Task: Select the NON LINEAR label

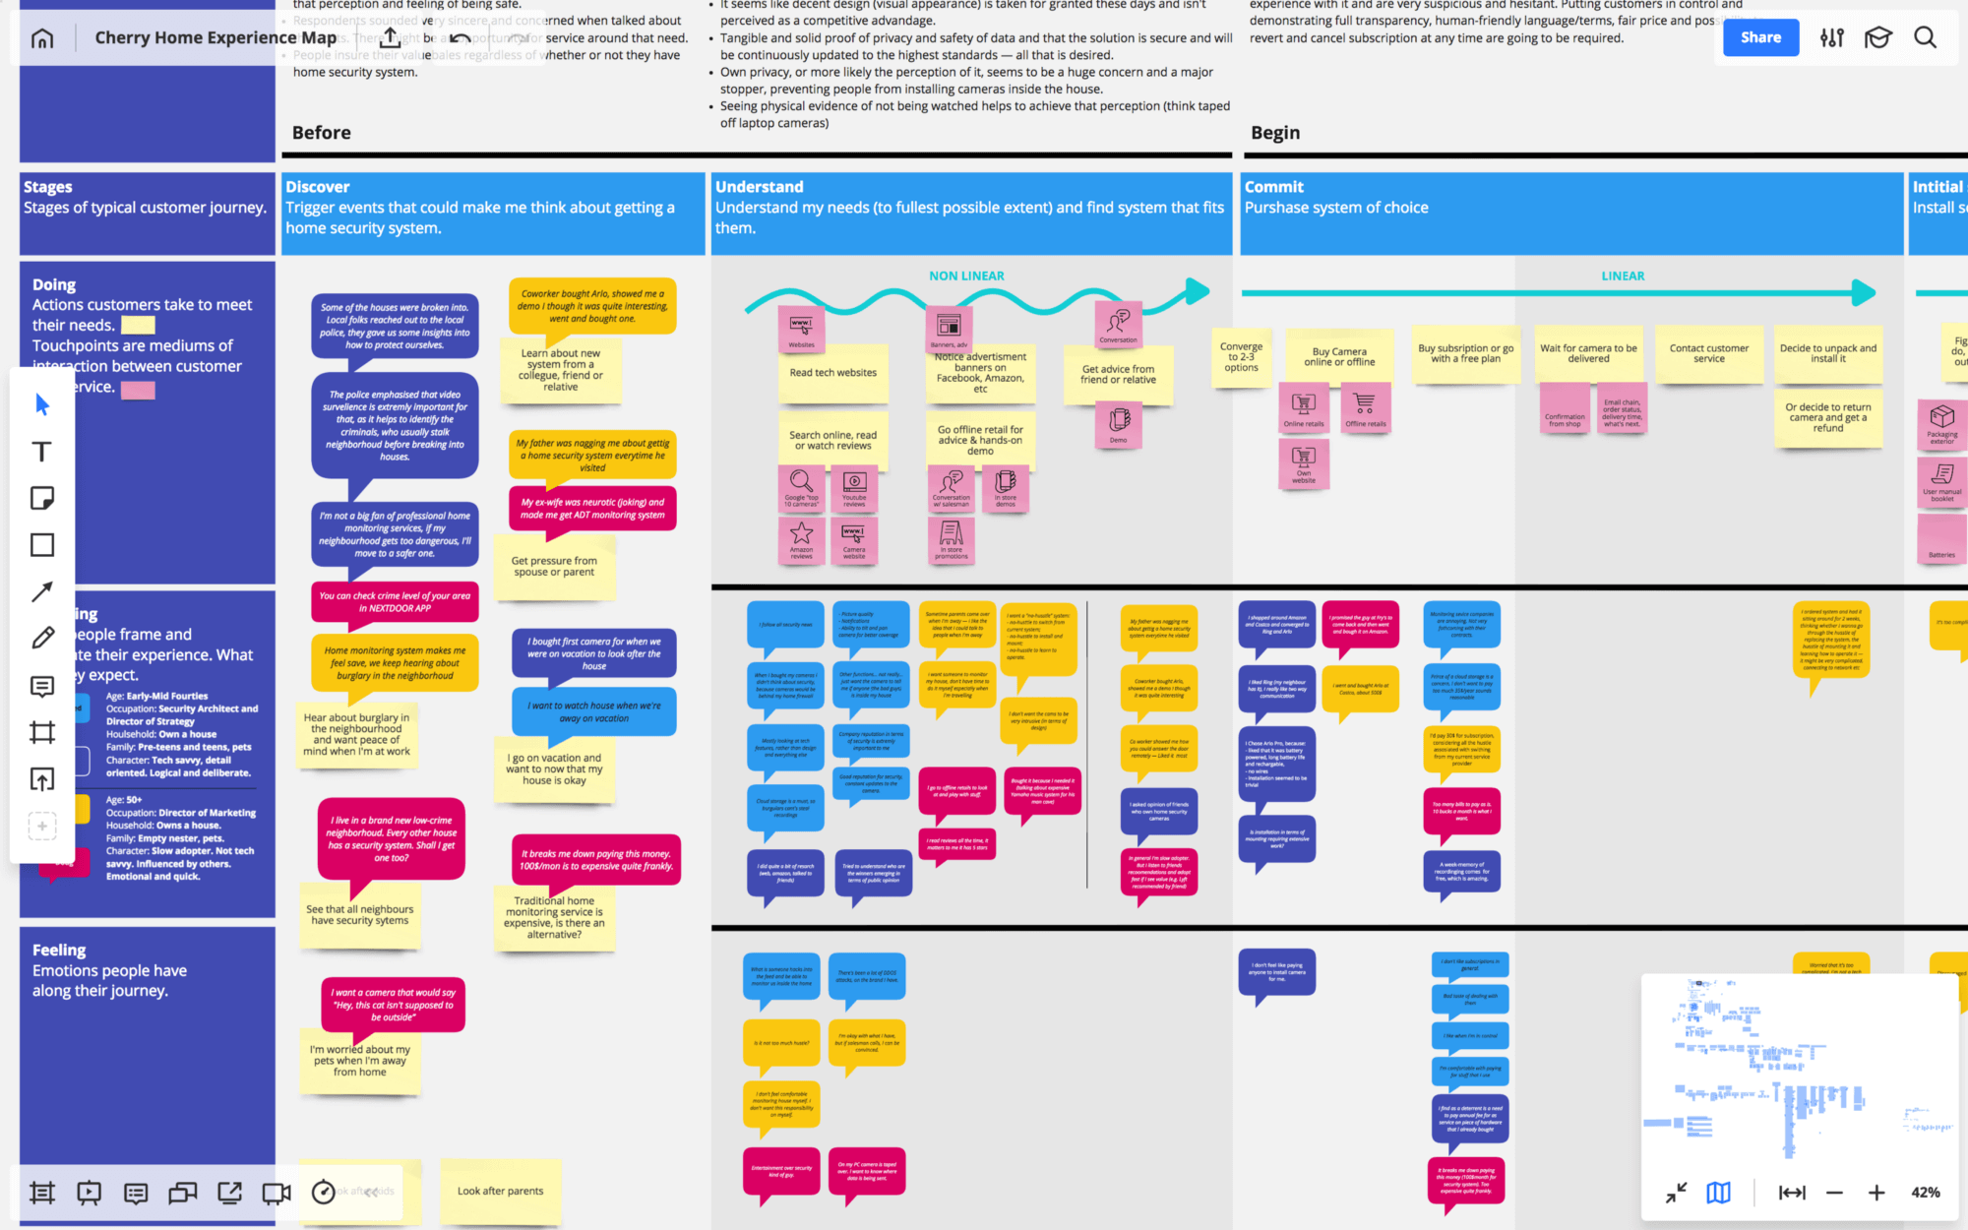Action: (x=966, y=277)
